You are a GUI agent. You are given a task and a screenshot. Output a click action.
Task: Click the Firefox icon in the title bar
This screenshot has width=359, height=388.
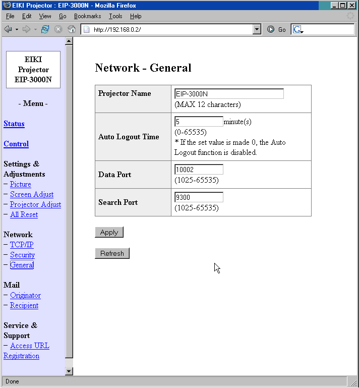click(x=7, y=5)
